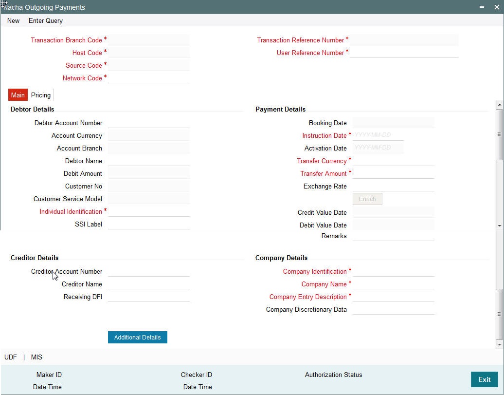Focus the Receiving DFI field
The height and width of the screenshot is (395, 504).
tap(149, 297)
